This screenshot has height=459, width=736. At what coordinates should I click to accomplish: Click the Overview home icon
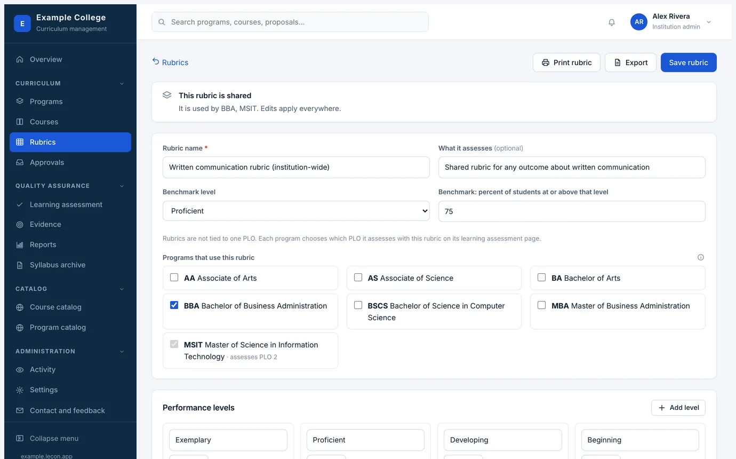tap(20, 59)
